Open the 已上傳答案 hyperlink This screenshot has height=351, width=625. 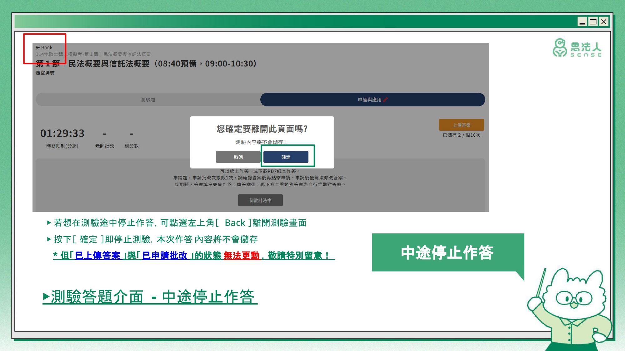pyautogui.click(x=97, y=256)
